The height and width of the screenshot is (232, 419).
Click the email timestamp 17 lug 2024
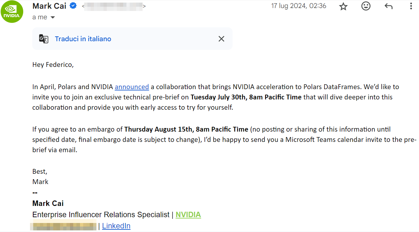pos(298,6)
